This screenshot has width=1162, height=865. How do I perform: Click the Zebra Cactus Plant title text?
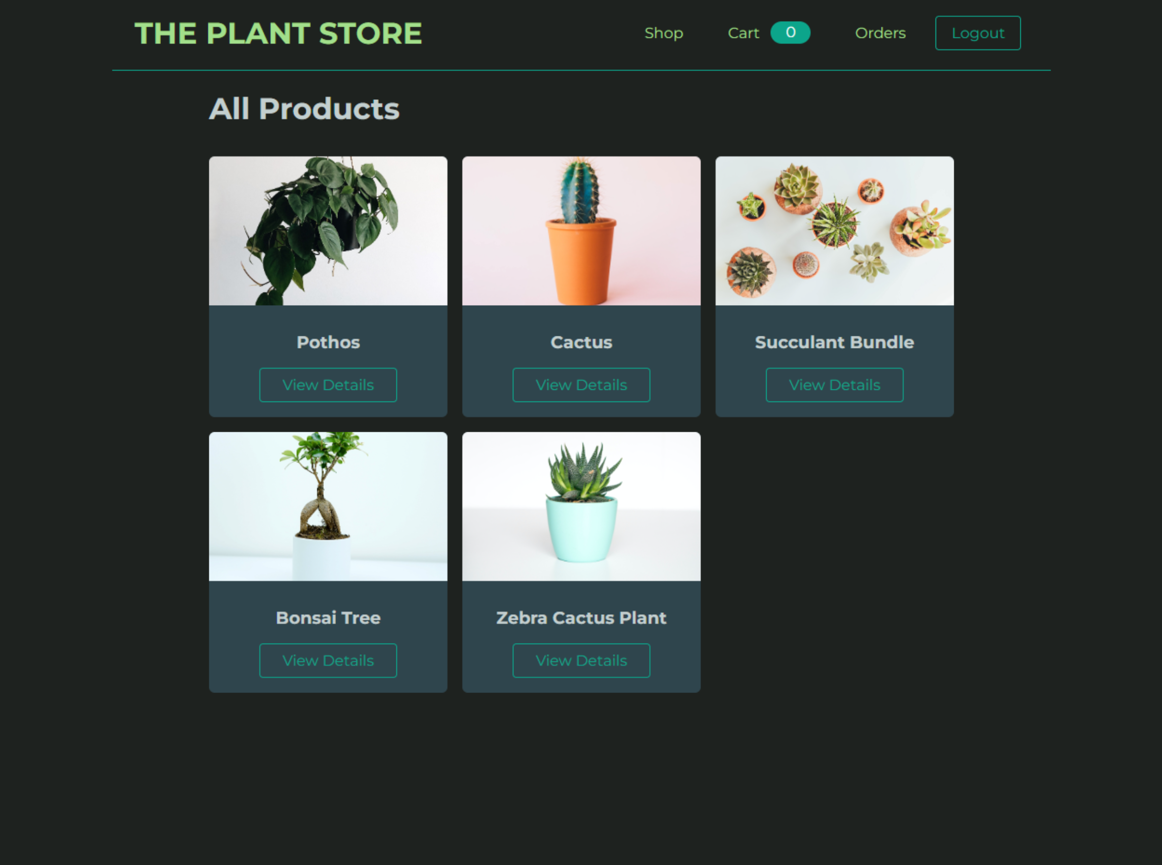pyautogui.click(x=581, y=617)
